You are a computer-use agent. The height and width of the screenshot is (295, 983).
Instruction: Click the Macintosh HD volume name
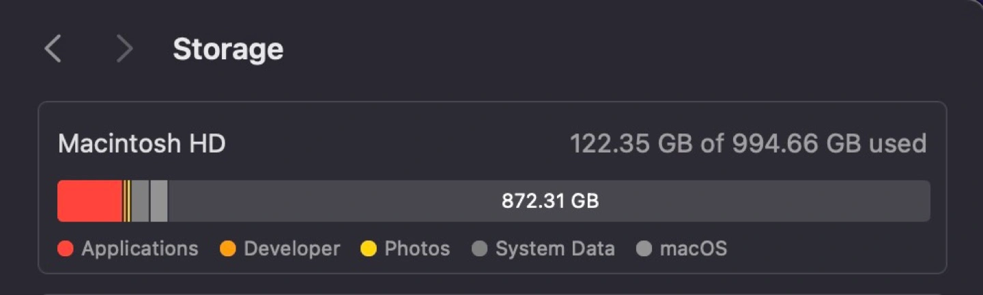point(141,144)
